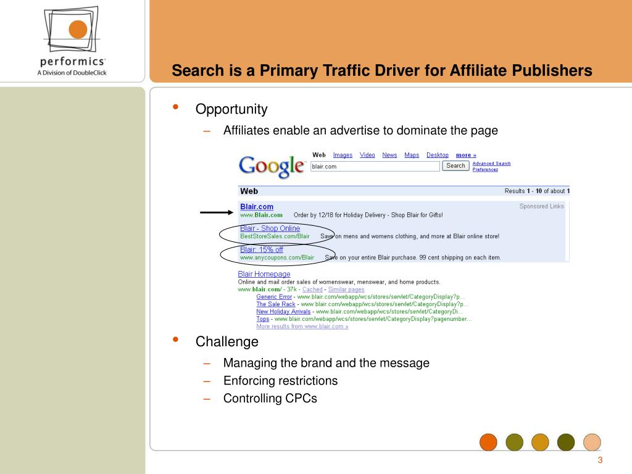Open the Desktop search tab
The image size is (632, 474).
(438, 155)
